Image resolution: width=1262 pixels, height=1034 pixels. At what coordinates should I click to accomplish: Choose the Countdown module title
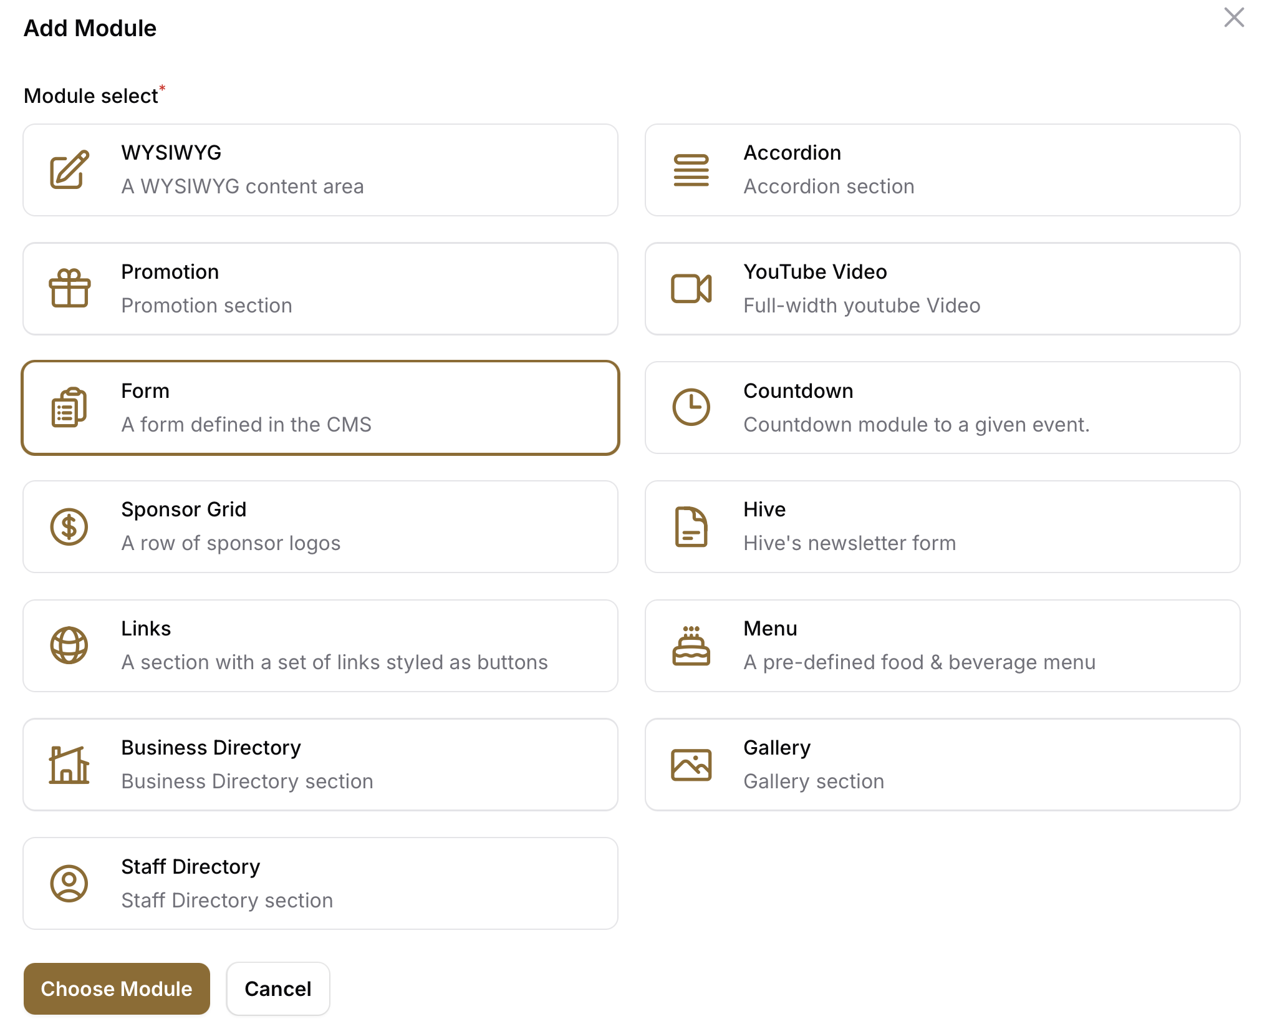799,391
